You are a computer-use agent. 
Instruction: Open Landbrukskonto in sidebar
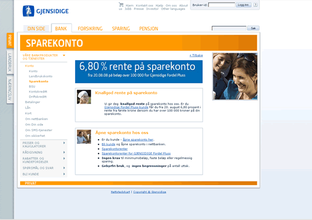[41, 76]
